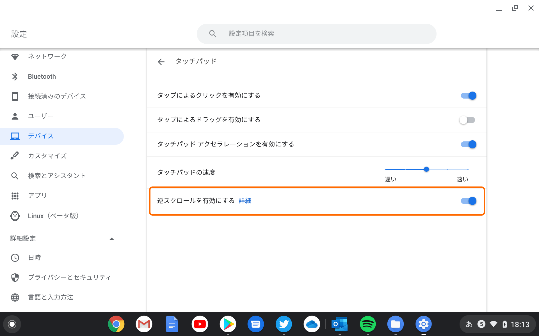Image resolution: width=539 pixels, height=336 pixels.
Task: Open Twitter from the shelf
Action: pos(284,324)
